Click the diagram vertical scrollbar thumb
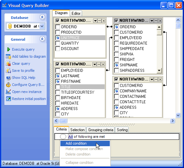This screenshot has height=168, width=184. (x=178, y=26)
